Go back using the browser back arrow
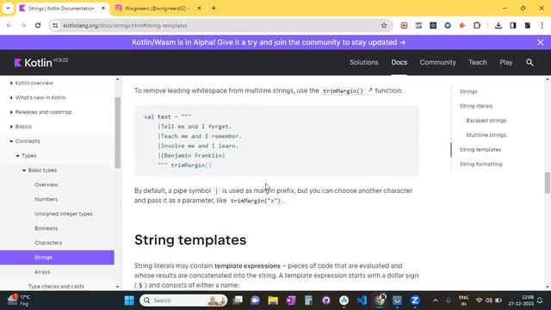 click(x=9, y=25)
